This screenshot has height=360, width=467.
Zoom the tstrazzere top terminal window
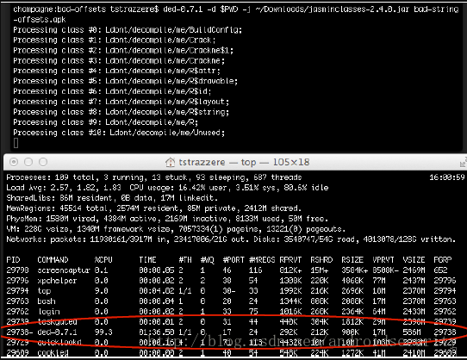tap(43, 162)
